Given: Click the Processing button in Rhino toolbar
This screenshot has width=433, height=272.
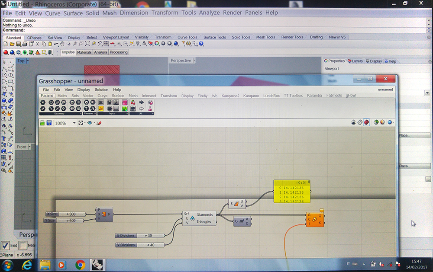Looking at the screenshot, I should [119, 52].
